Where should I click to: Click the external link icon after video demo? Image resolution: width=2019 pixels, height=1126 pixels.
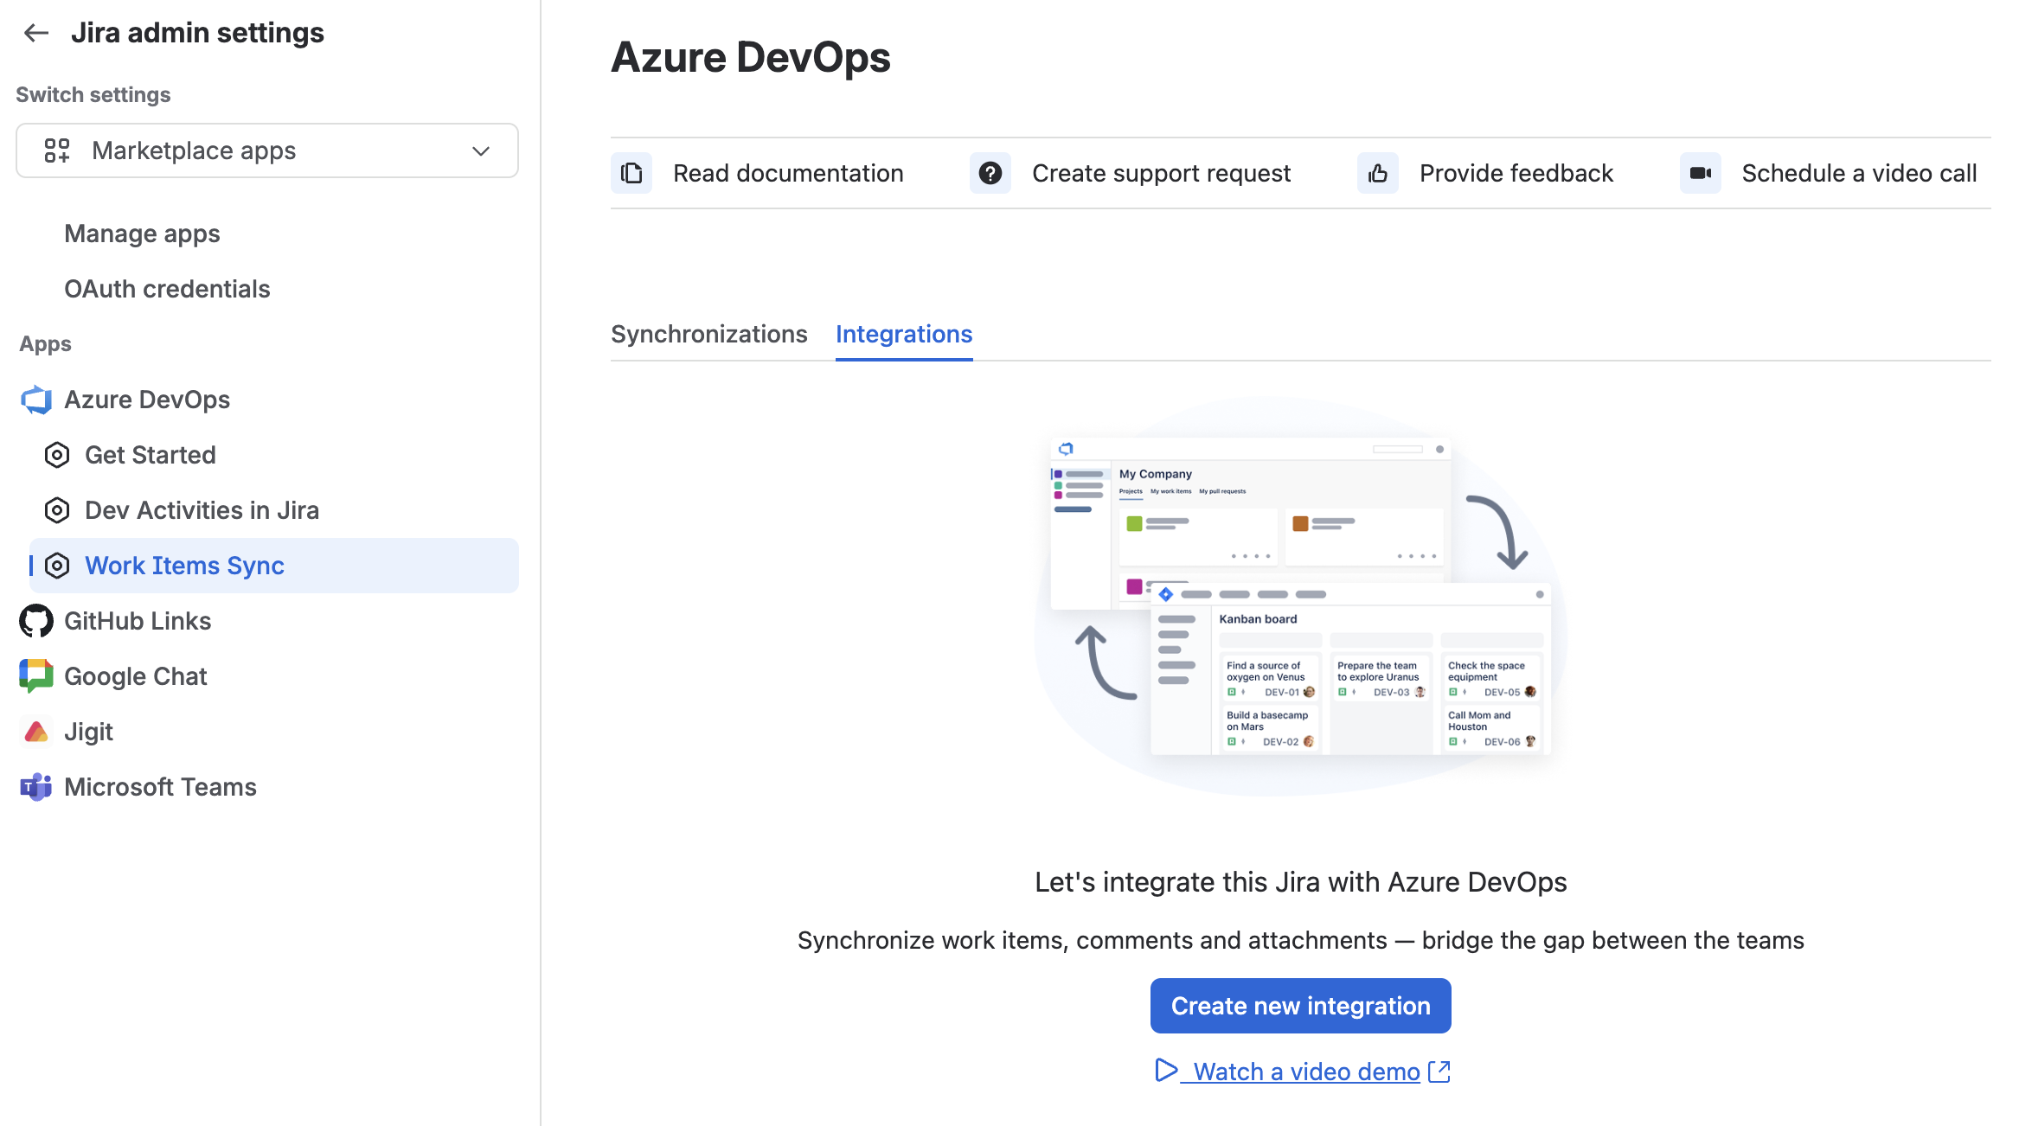(1439, 1072)
